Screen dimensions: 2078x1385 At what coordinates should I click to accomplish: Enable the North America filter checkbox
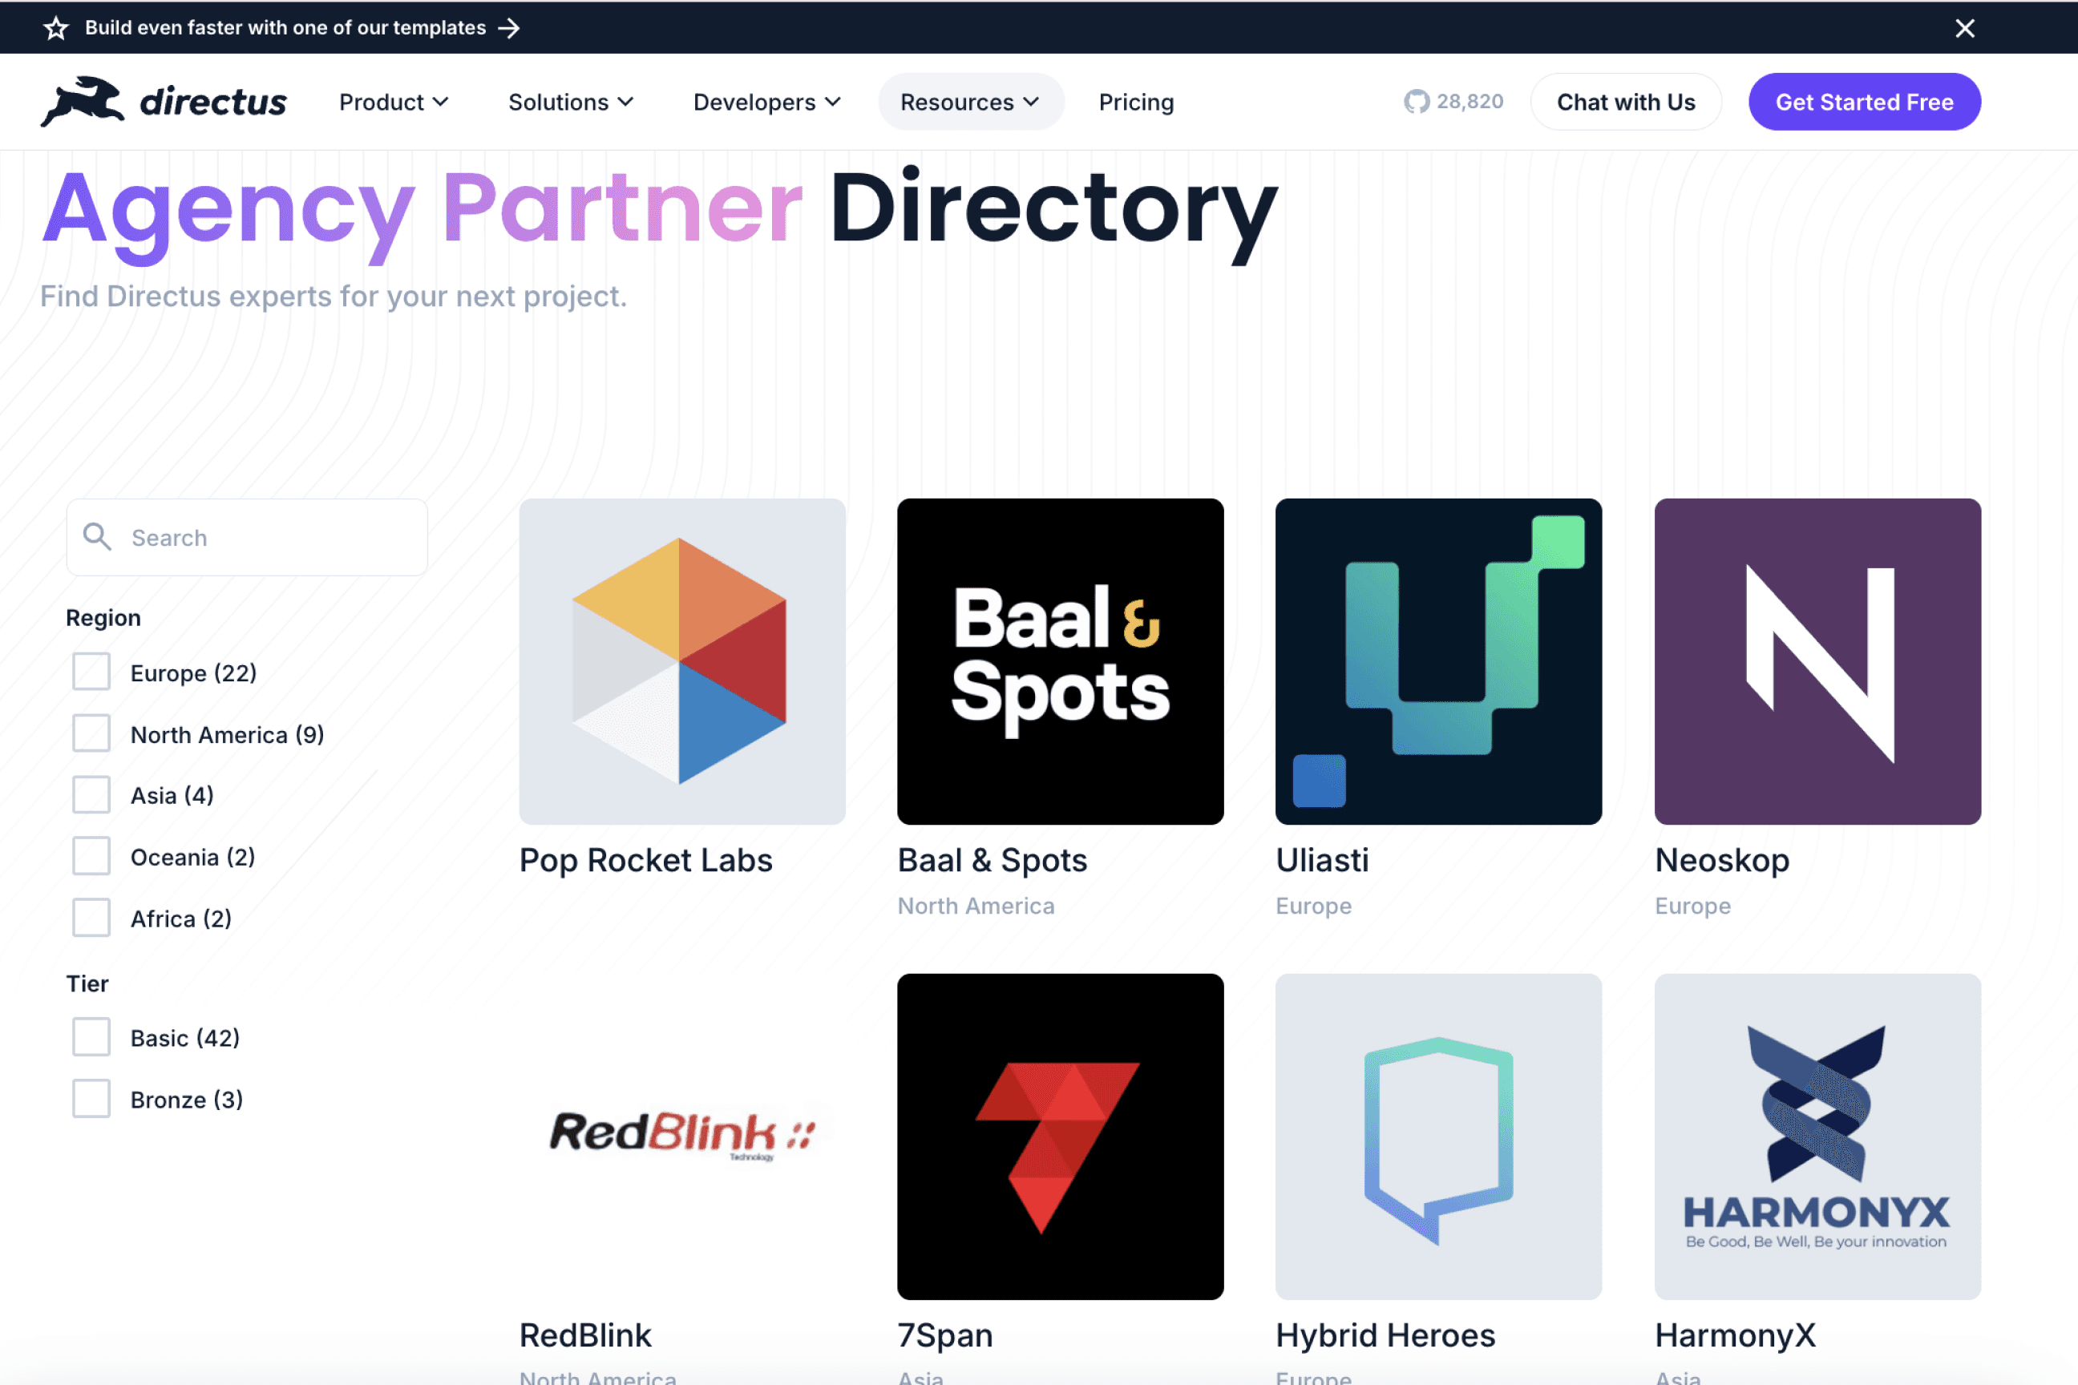91,734
